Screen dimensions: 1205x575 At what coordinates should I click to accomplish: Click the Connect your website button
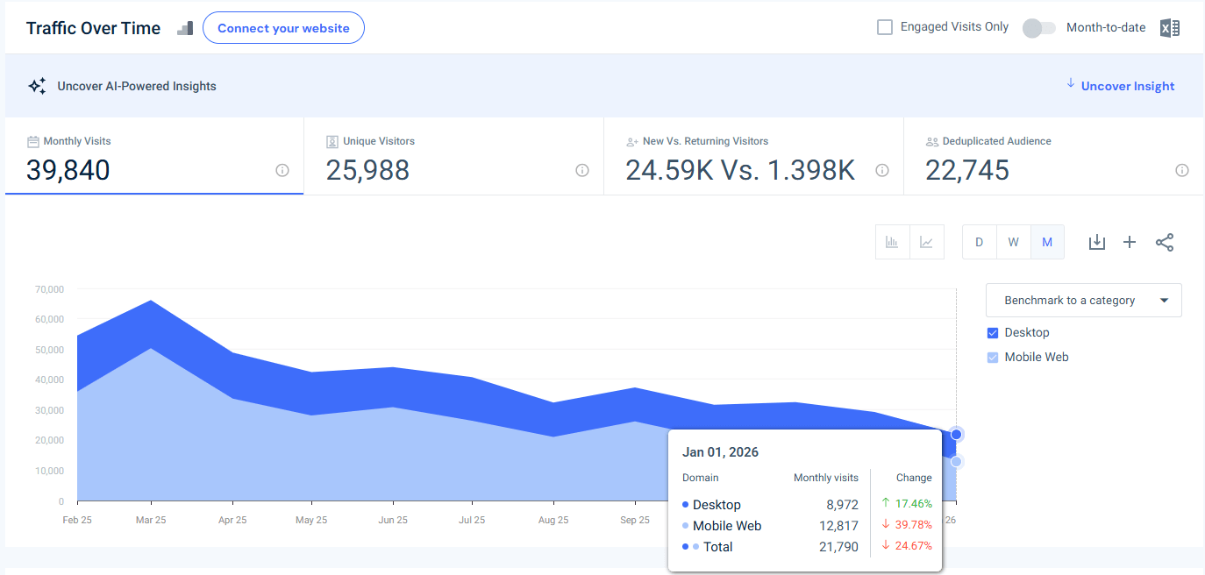pyautogui.click(x=283, y=27)
